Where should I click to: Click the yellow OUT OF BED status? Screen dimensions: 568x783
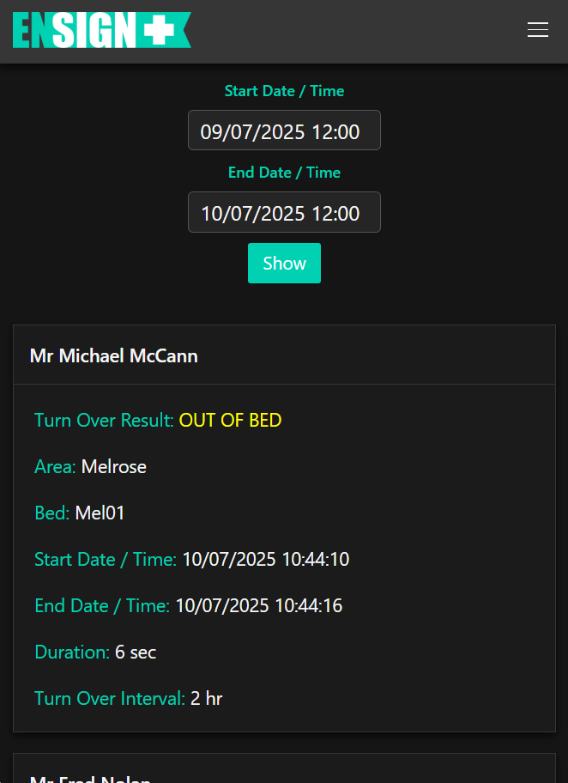click(230, 421)
